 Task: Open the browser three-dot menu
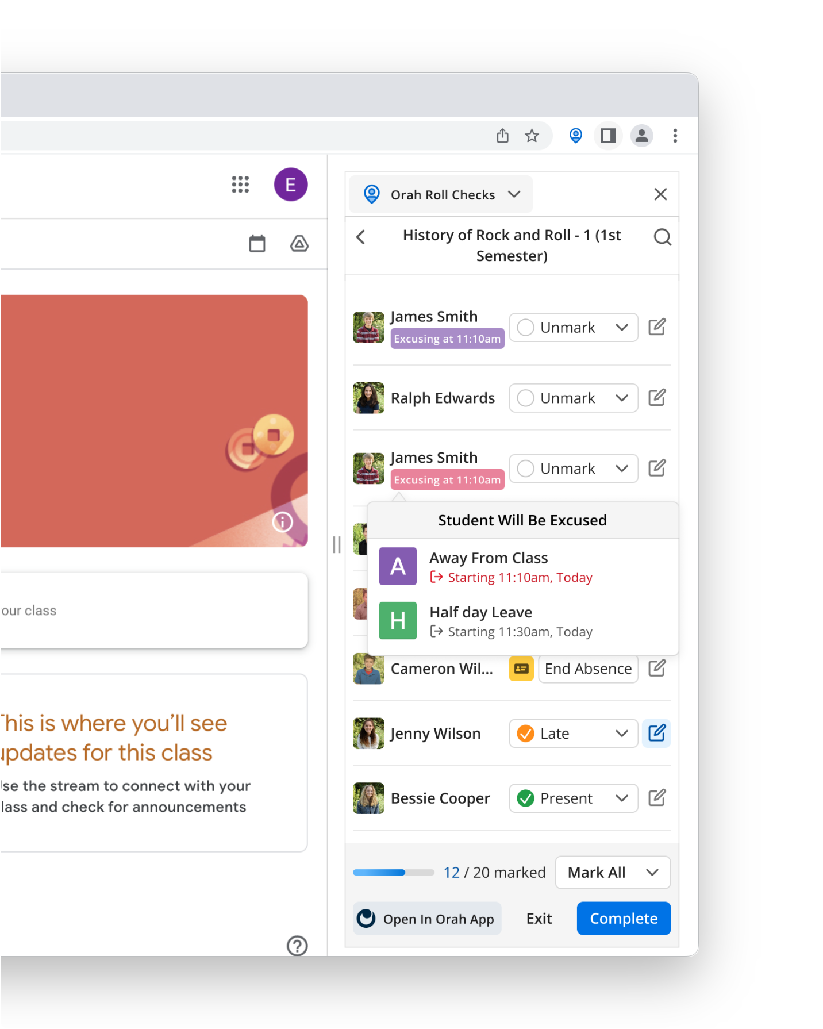coord(675,136)
